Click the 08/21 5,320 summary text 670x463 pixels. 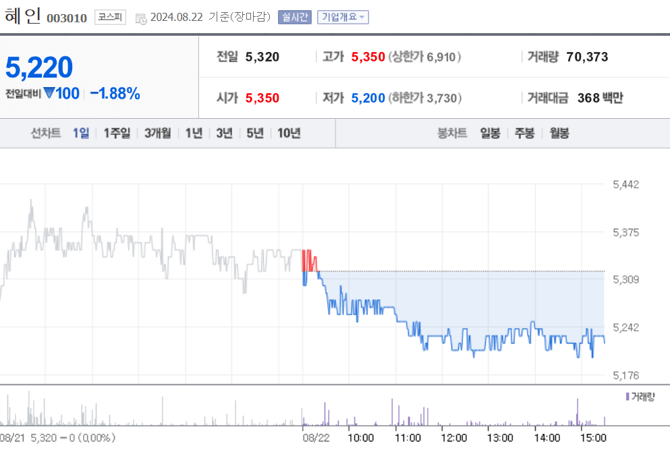click(x=57, y=438)
